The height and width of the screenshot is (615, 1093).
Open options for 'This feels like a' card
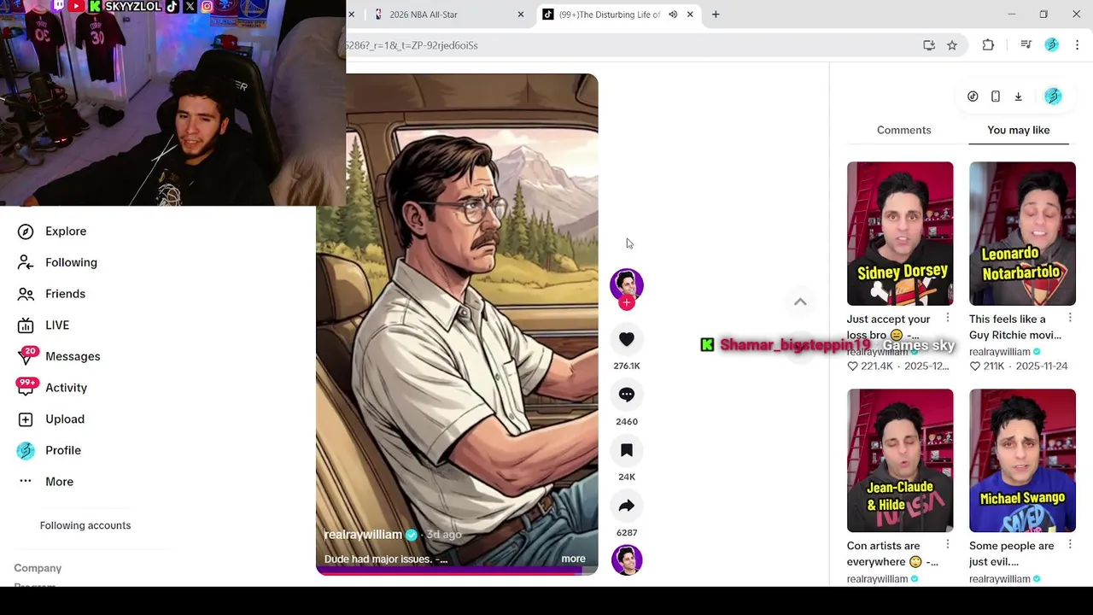[1070, 318]
